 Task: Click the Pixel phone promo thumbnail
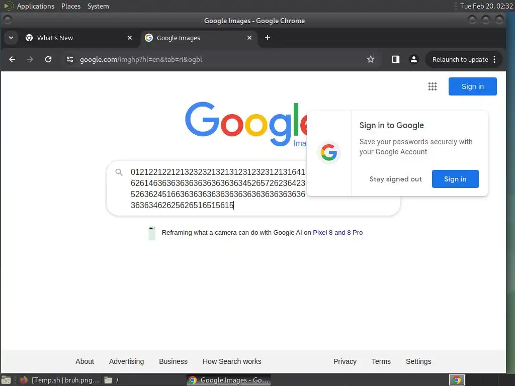coord(151,233)
